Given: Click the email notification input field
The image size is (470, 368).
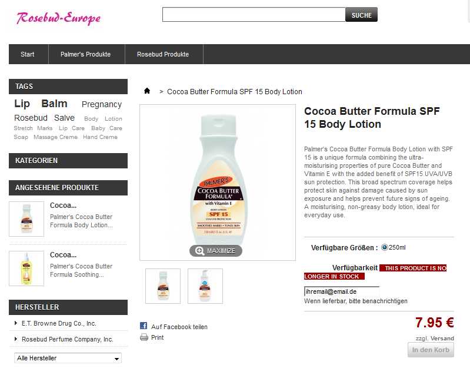Looking at the screenshot, I should pyautogui.click(x=341, y=291).
